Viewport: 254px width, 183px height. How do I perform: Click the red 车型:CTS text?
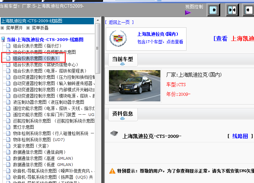click(176, 84)
